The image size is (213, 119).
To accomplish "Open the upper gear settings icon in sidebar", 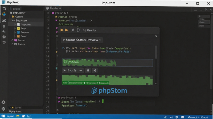I will [4, 37].
